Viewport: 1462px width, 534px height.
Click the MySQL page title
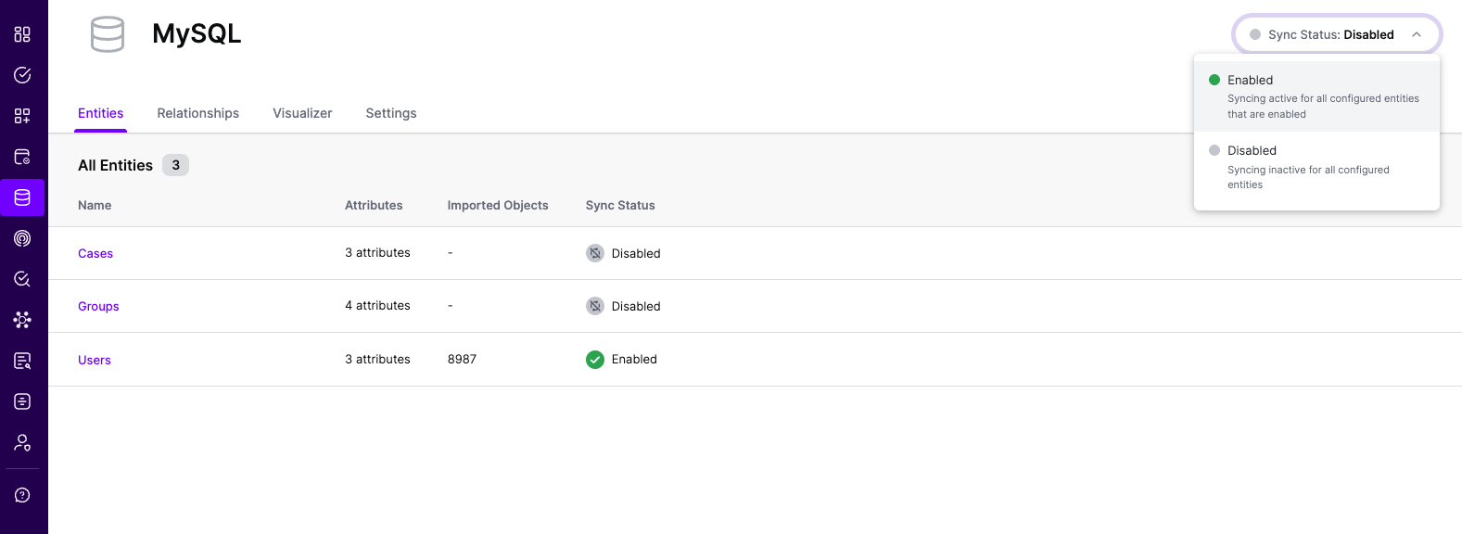[197, 33]
